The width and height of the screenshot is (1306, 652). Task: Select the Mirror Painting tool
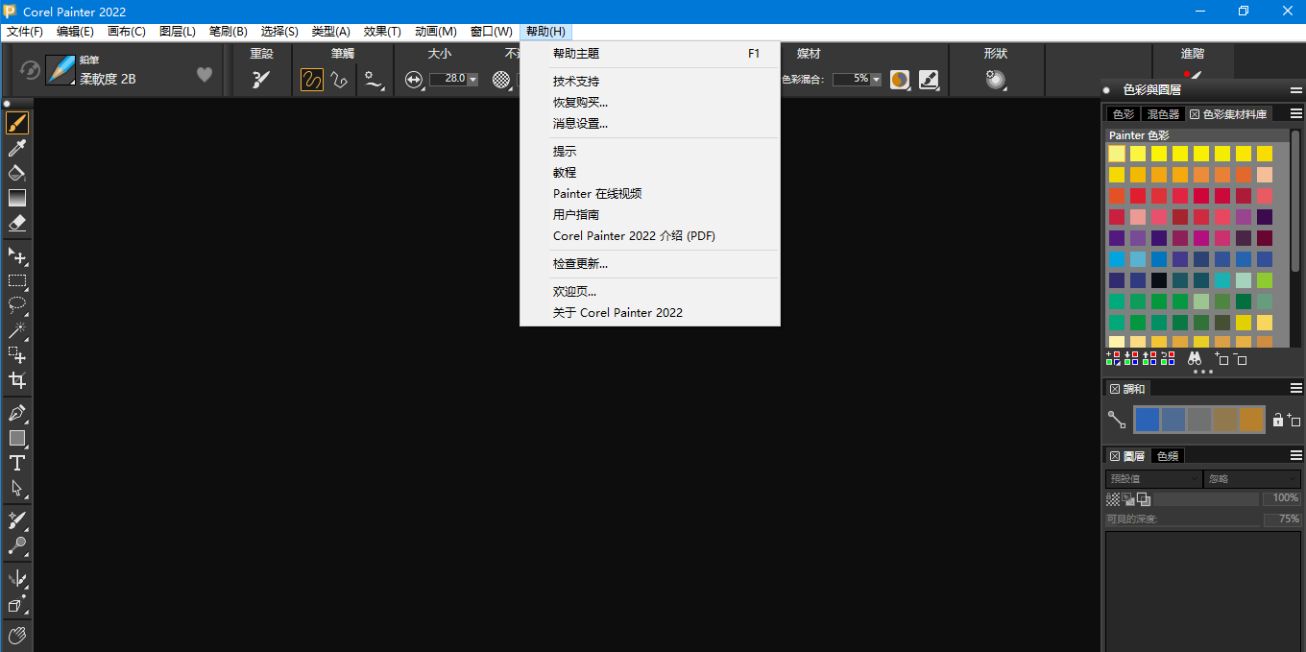click(17, 579)
